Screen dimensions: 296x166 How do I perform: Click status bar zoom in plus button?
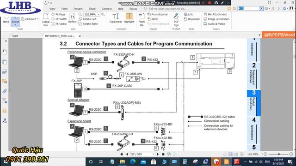pos(291,154)
